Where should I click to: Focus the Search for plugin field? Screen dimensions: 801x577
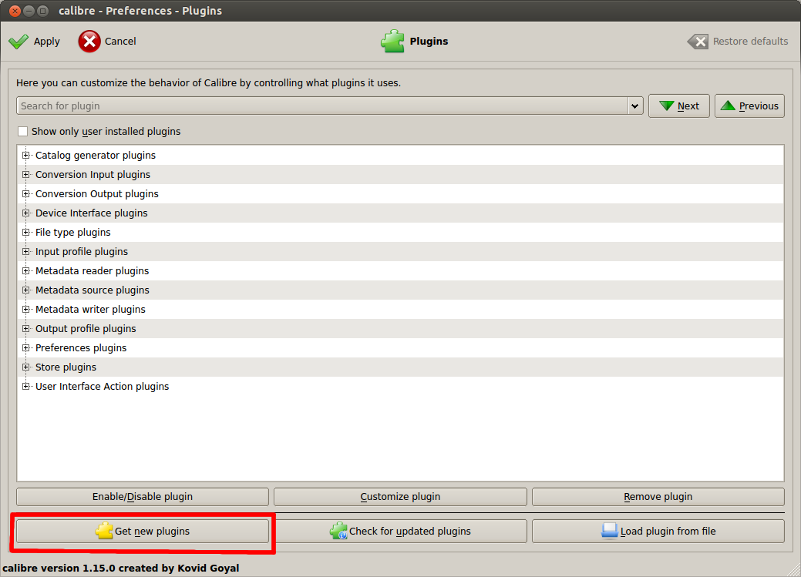(x=322, y=106)
